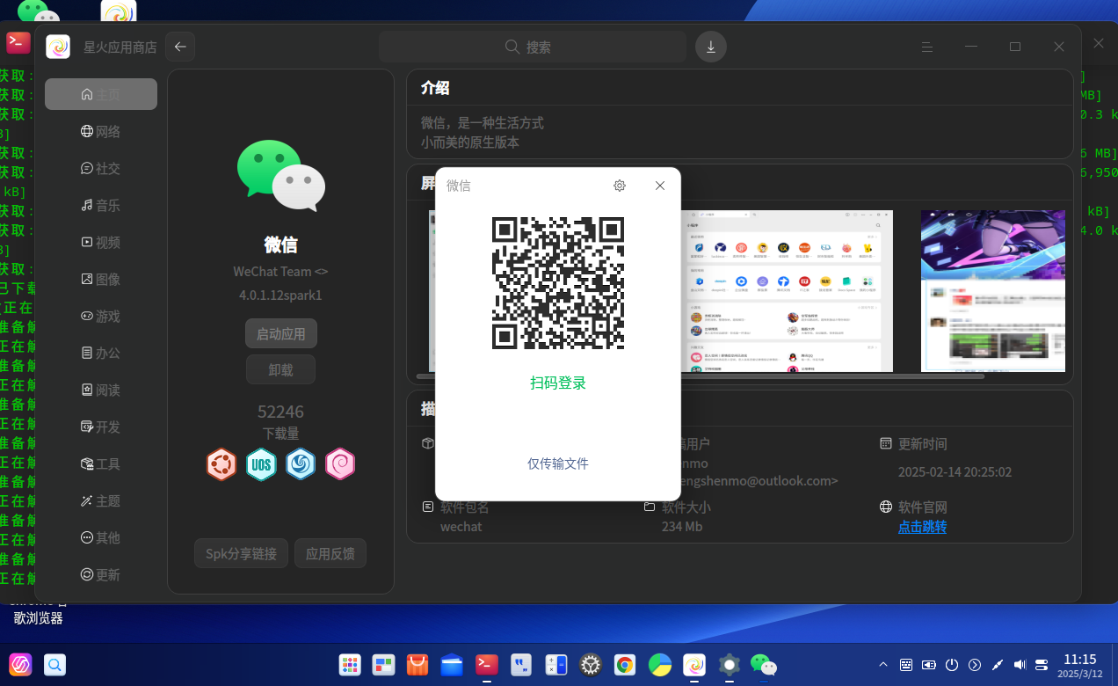Open the 更新 section in the sidebar
Viewport: 1118px width, 686px height.
[x=101, y=574]
